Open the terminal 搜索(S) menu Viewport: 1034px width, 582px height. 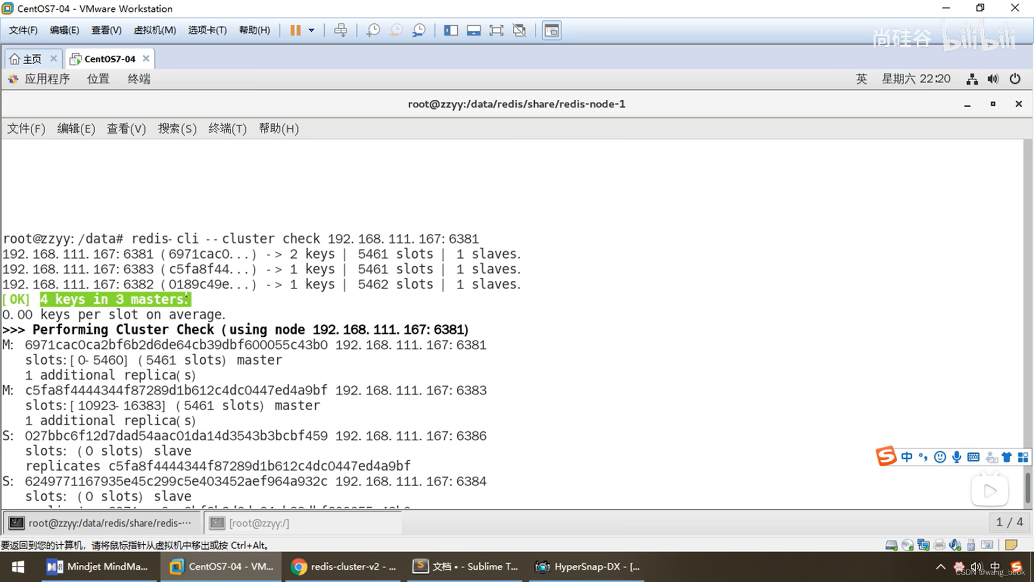point(177,128)
